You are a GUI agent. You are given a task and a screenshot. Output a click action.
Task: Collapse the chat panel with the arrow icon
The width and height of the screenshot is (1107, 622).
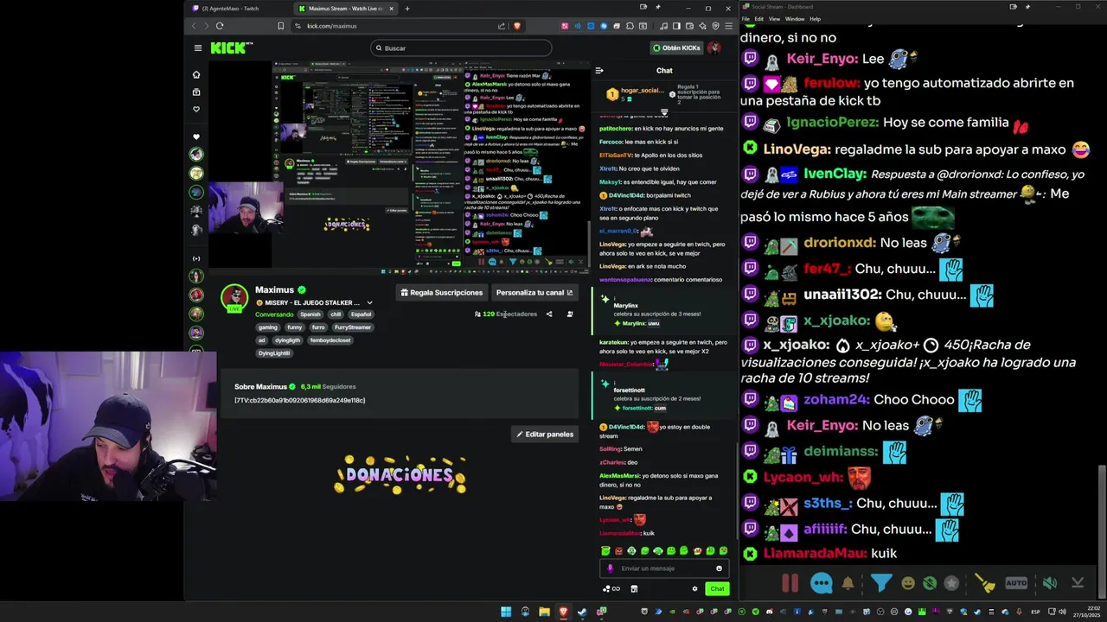click(598, 71)
